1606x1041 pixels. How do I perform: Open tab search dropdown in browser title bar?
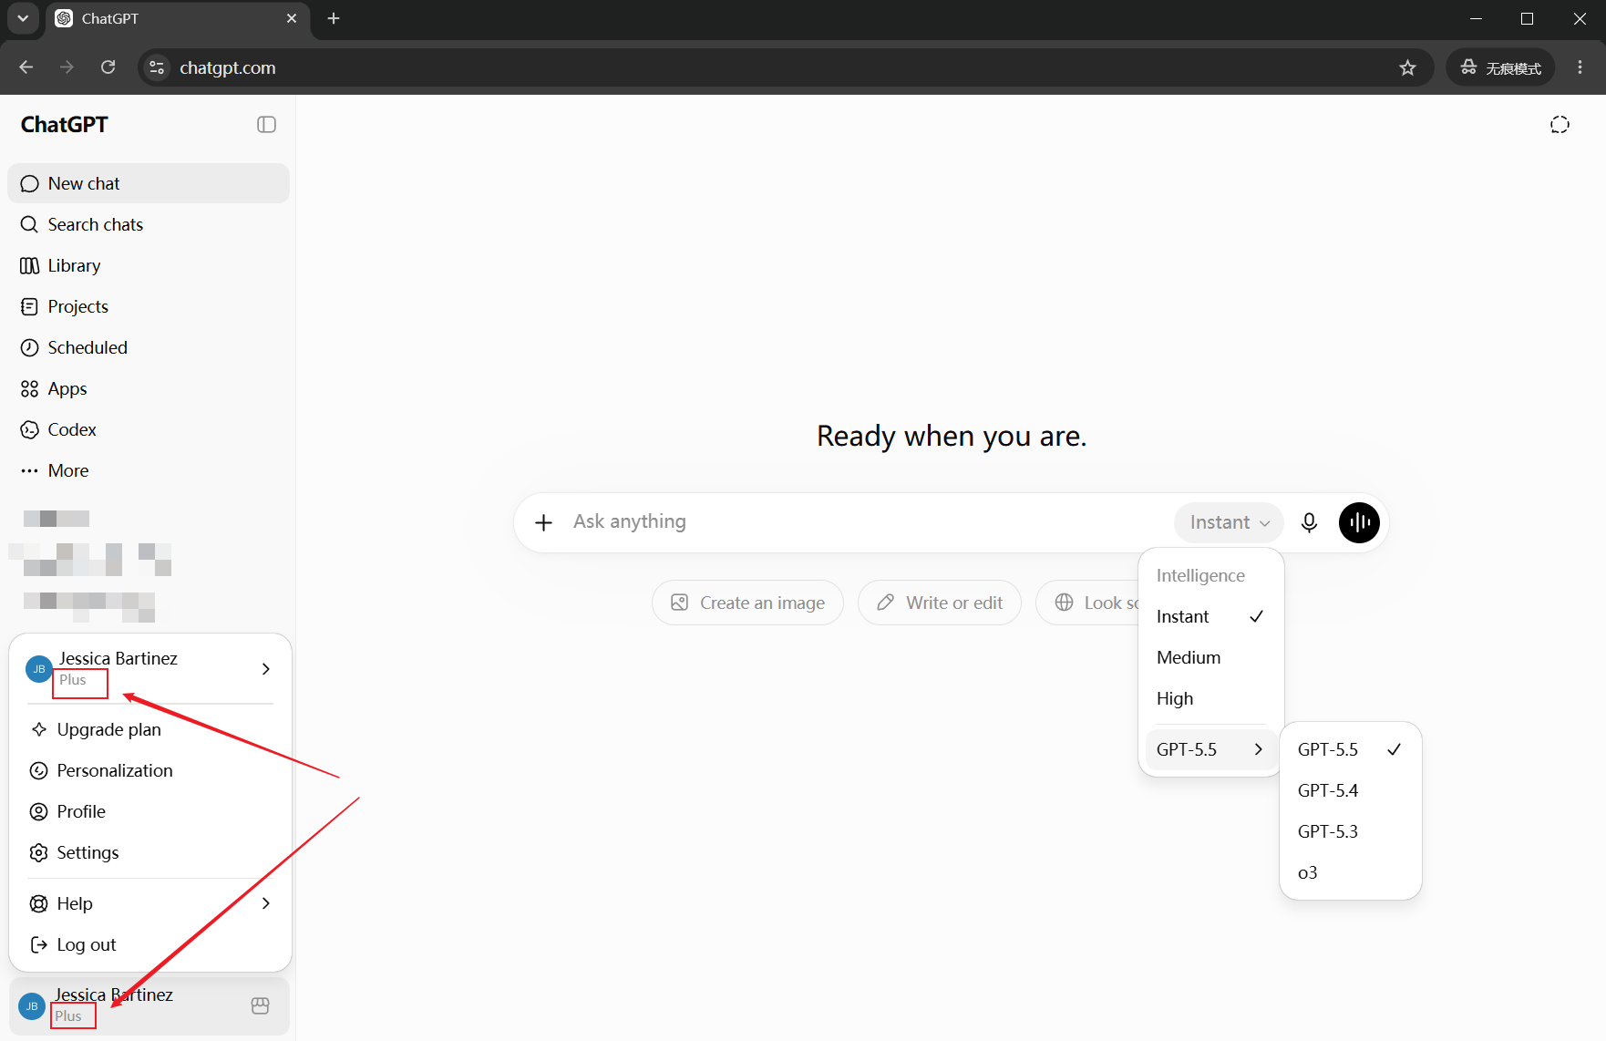[23, 18]
